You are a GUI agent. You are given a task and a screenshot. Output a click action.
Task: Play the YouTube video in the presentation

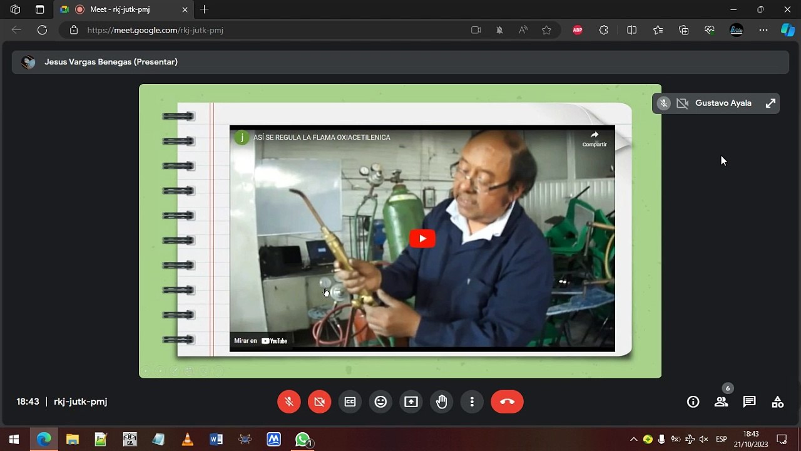click(x=422, y=239)
